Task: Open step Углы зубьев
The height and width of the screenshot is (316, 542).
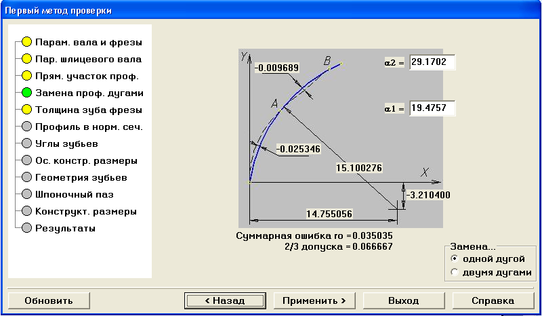Action: (66, 144)
